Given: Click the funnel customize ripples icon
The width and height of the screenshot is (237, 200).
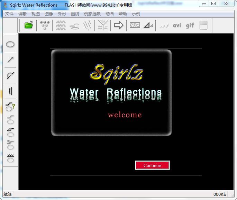Looking at the screenshot, I should coord(103,25).
